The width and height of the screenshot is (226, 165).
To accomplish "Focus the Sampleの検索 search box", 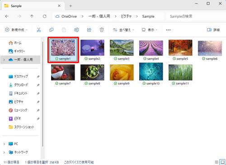I will [x=196, y=16].
